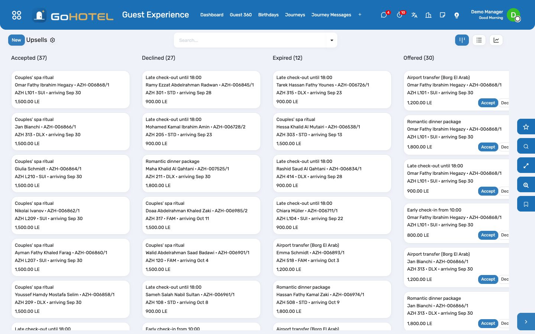Accept Early check-in from 10:00 offer
This screenshot has height=334, width=535.
tap(488, 235)
